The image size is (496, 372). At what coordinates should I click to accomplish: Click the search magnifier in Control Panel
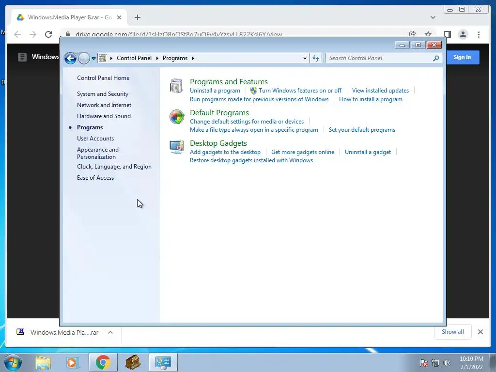[x=436, y=58]
